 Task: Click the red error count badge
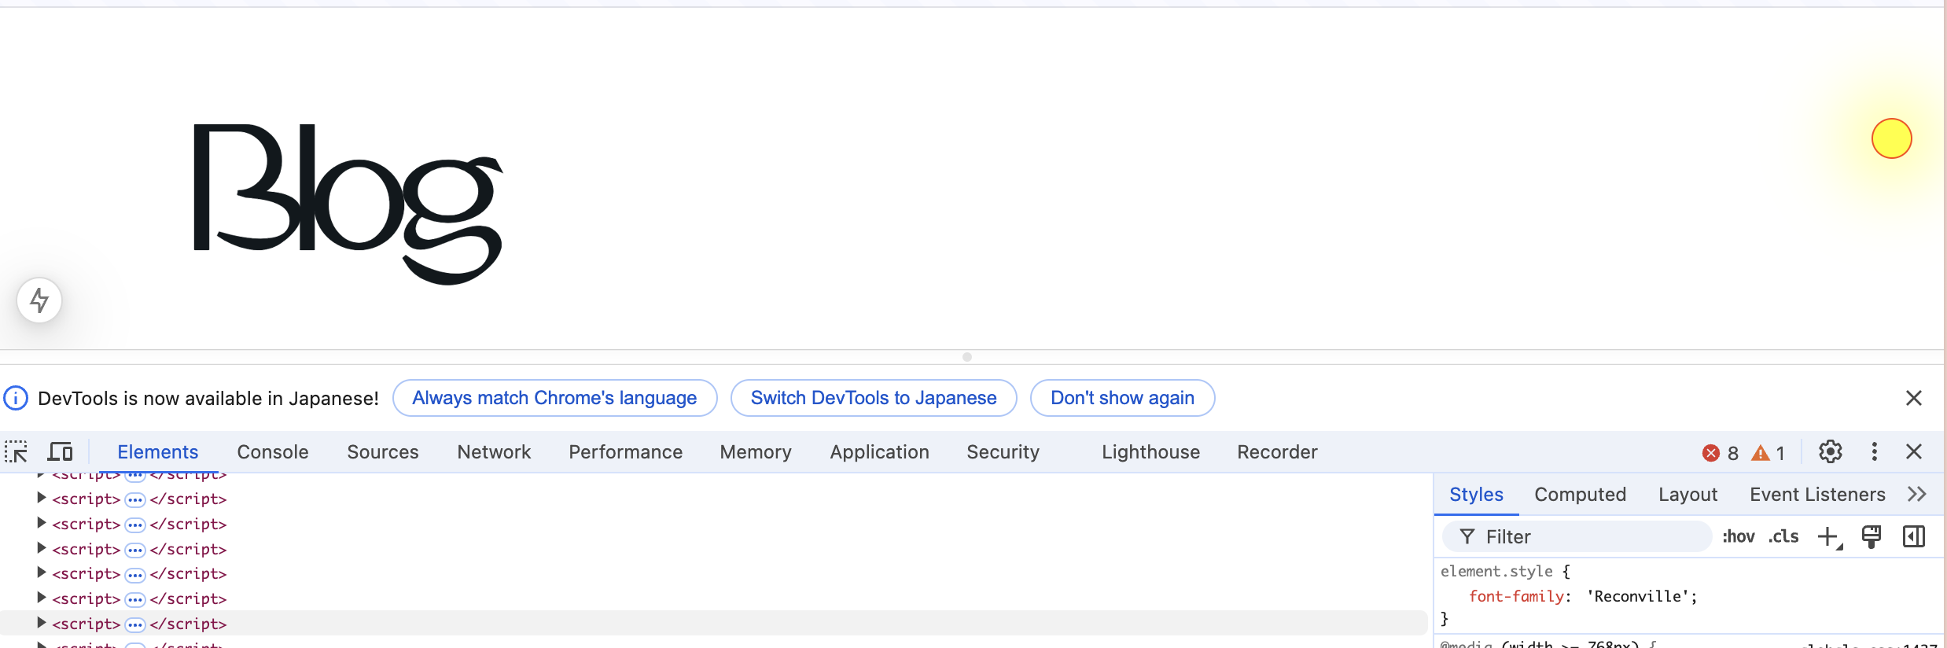pyautogui.click(x=1720, y=453)
